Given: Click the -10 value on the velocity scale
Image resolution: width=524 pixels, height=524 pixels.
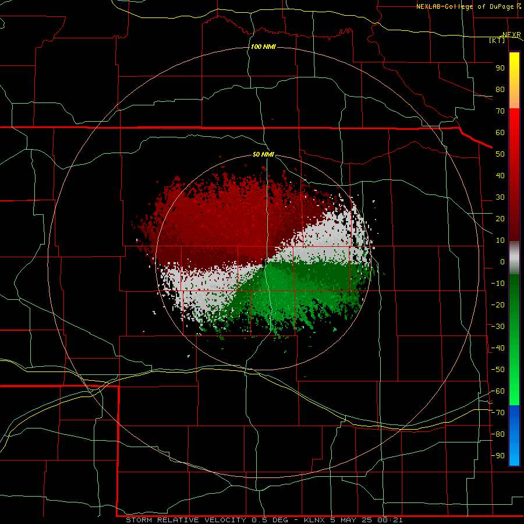Looking at the screenshot, I should tap(498, 284).
